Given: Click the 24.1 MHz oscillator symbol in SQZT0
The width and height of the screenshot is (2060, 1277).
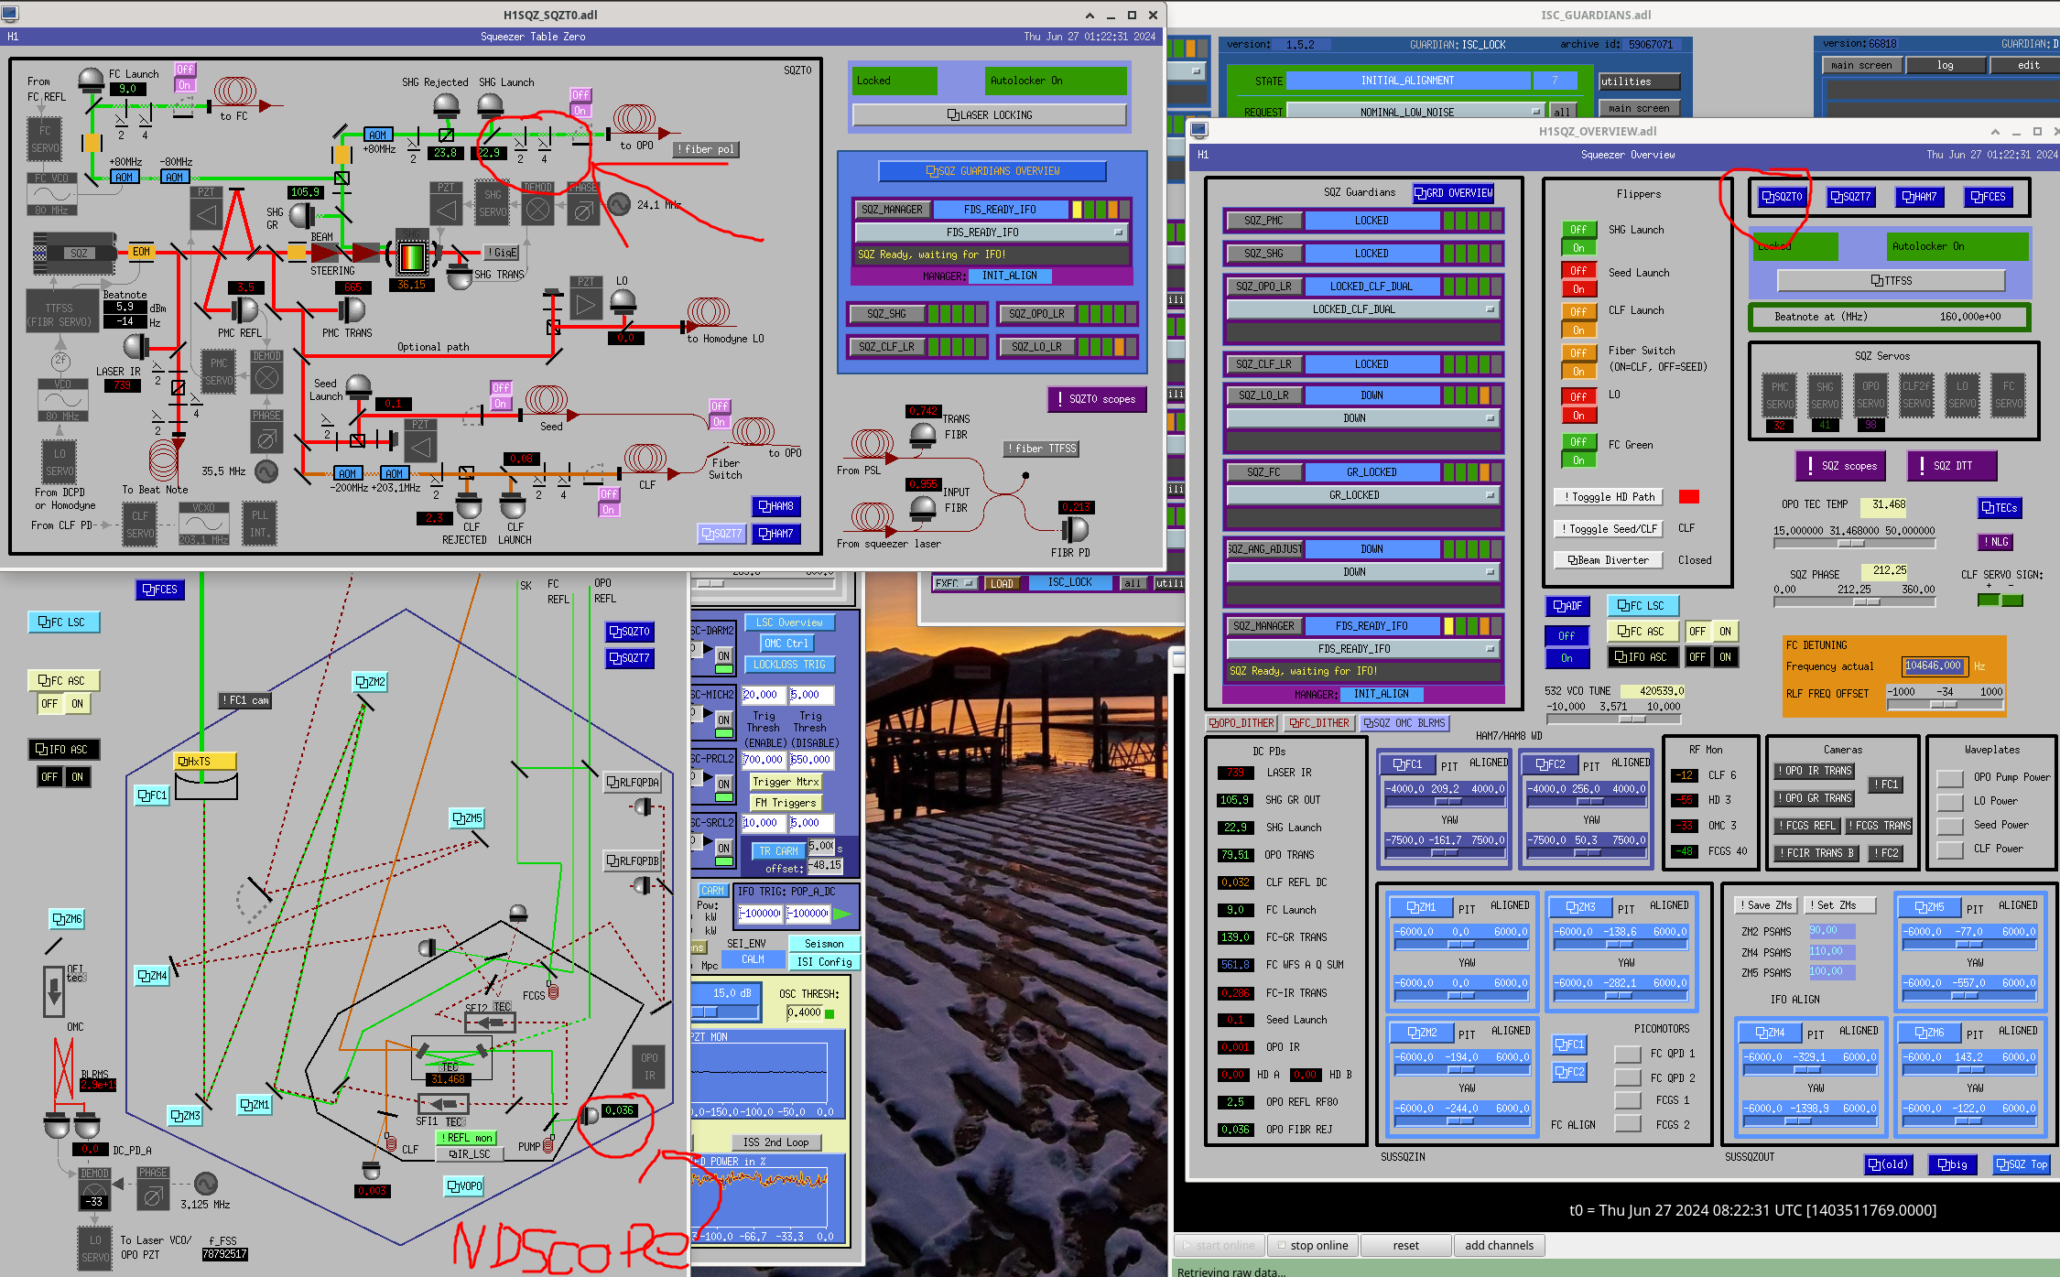Looking at the screenshot, I should point(619,204).
